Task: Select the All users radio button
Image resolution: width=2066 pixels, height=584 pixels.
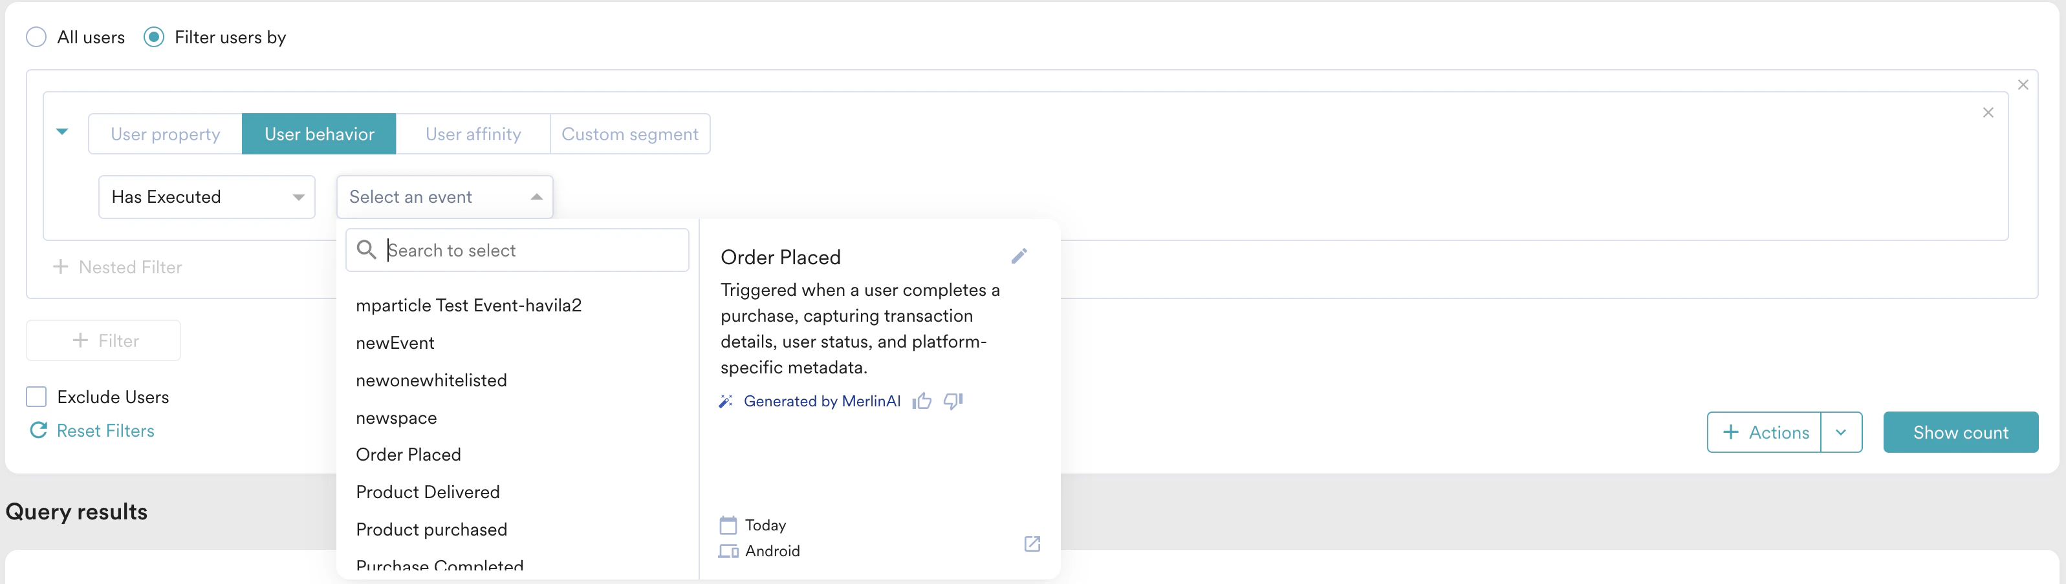Action: pos(36,37)
